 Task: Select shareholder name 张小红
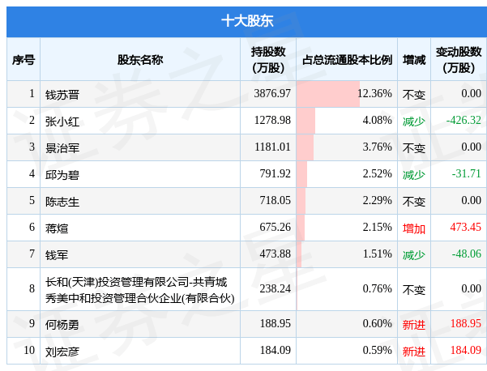tap(62, 121)
